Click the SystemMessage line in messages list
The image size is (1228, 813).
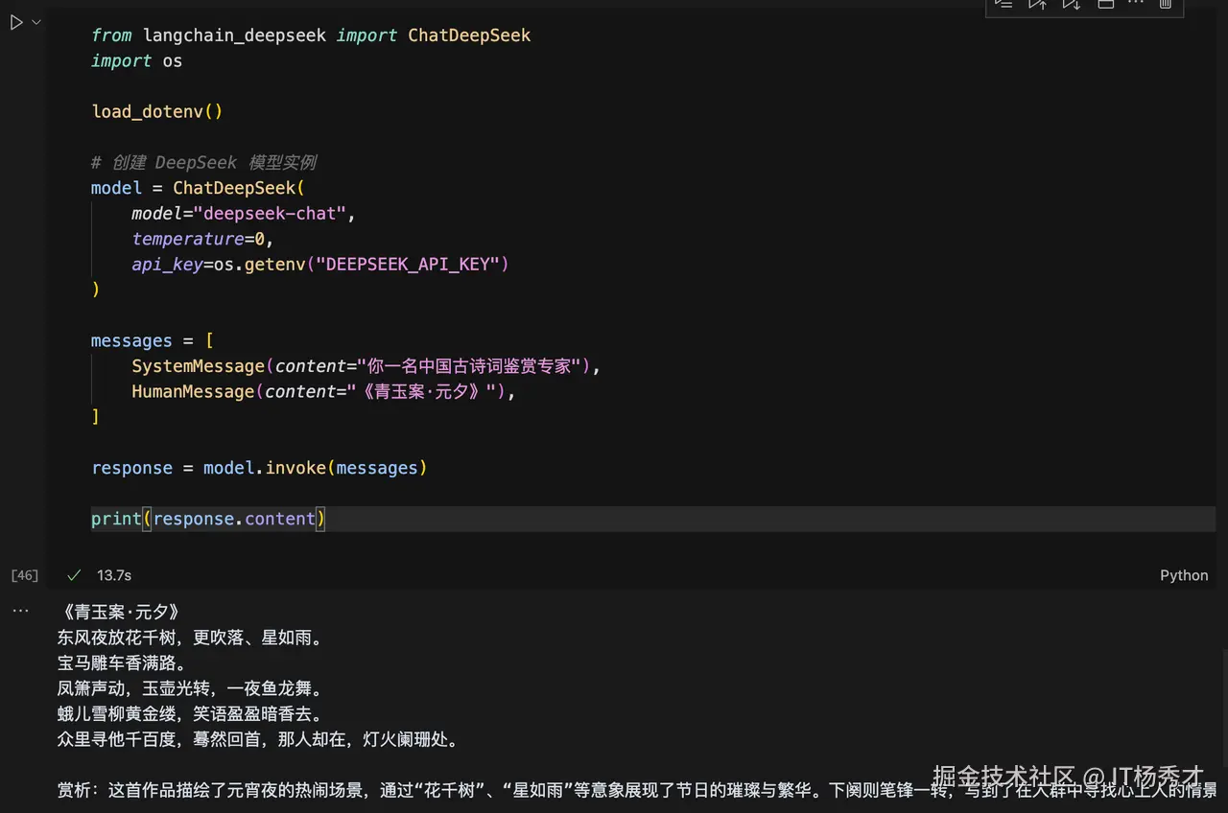[365, 365]
